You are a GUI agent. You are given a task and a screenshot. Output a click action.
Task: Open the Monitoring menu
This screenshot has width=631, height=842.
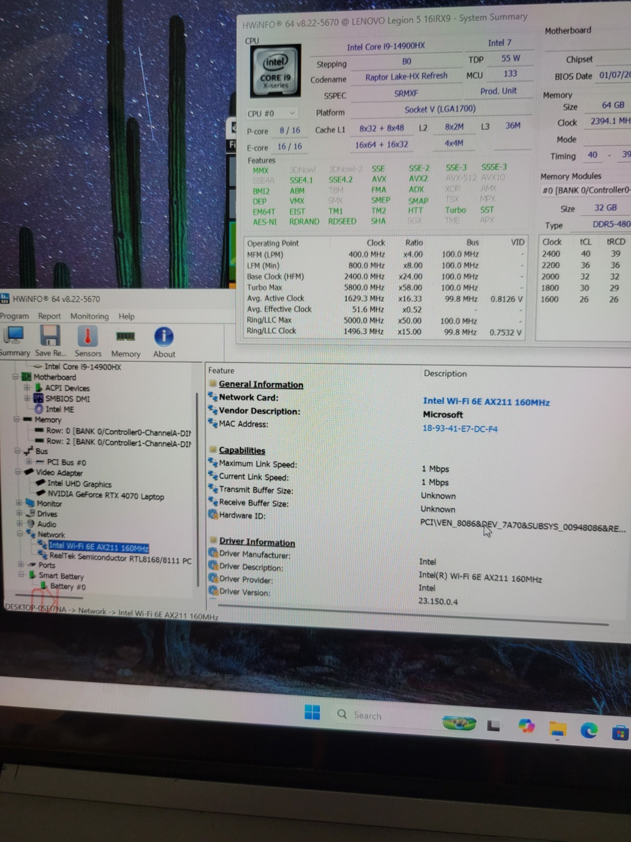coord(89,316)
